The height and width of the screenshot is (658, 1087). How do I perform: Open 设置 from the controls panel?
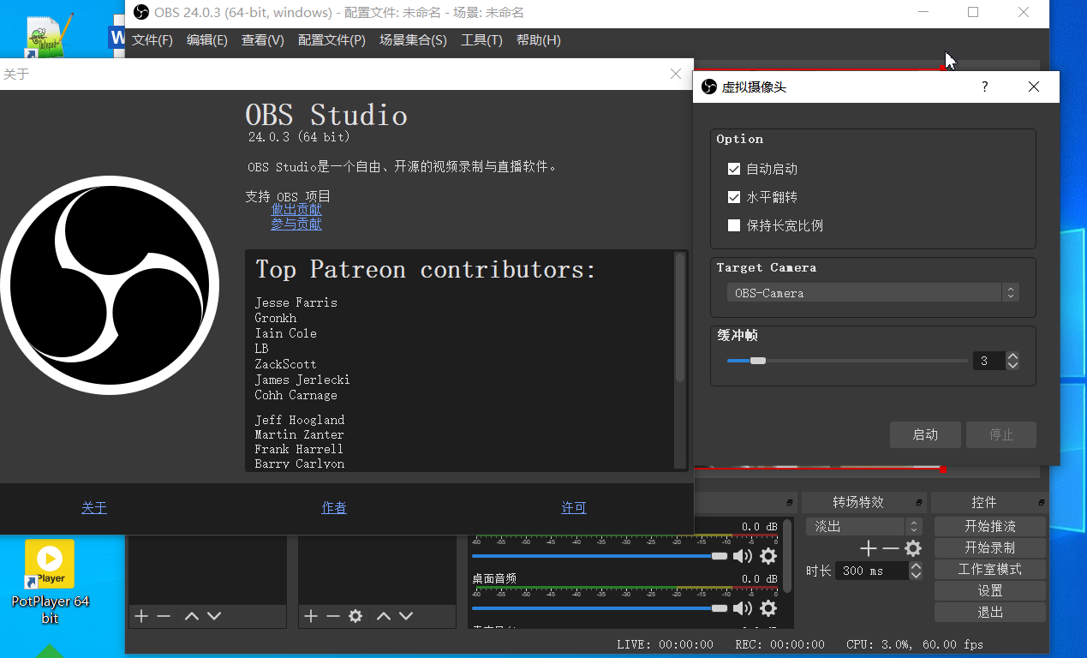tap(990, 590)
